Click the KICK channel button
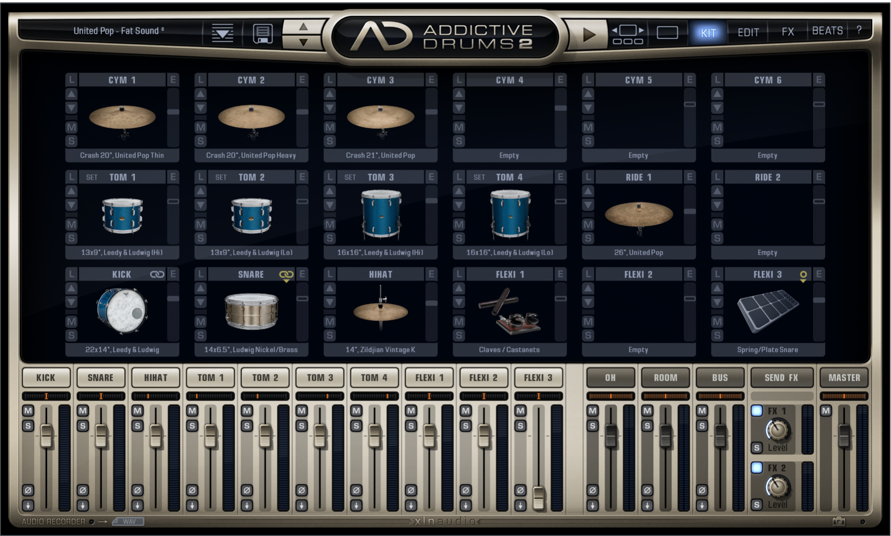This screenshot has width=891, height=536. (x=46, y=378)
